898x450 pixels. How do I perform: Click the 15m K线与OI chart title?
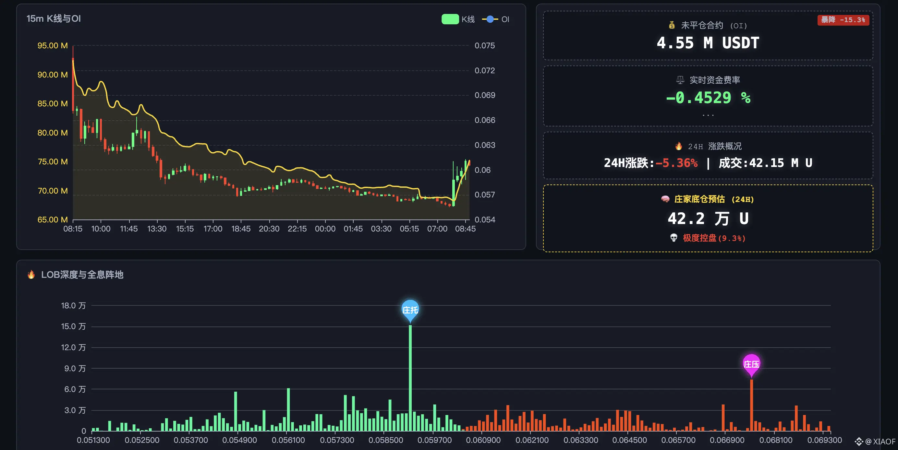tap(54, 19)
